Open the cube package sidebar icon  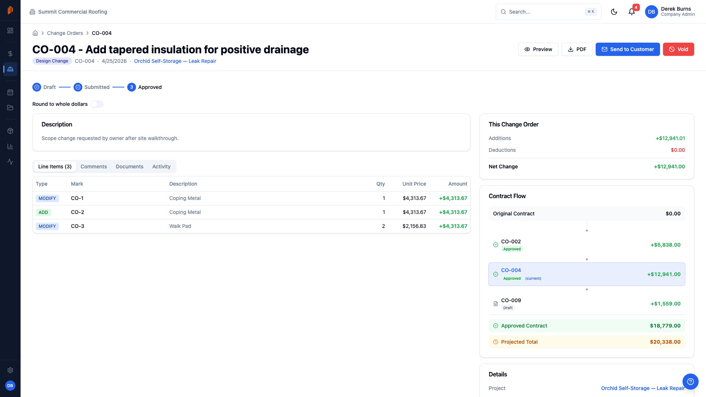10,131
